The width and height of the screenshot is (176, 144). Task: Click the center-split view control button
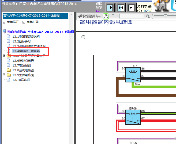click(121, 8)
